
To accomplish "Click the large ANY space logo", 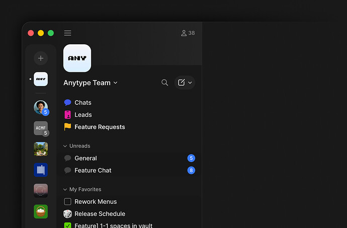I will point(77,58).
